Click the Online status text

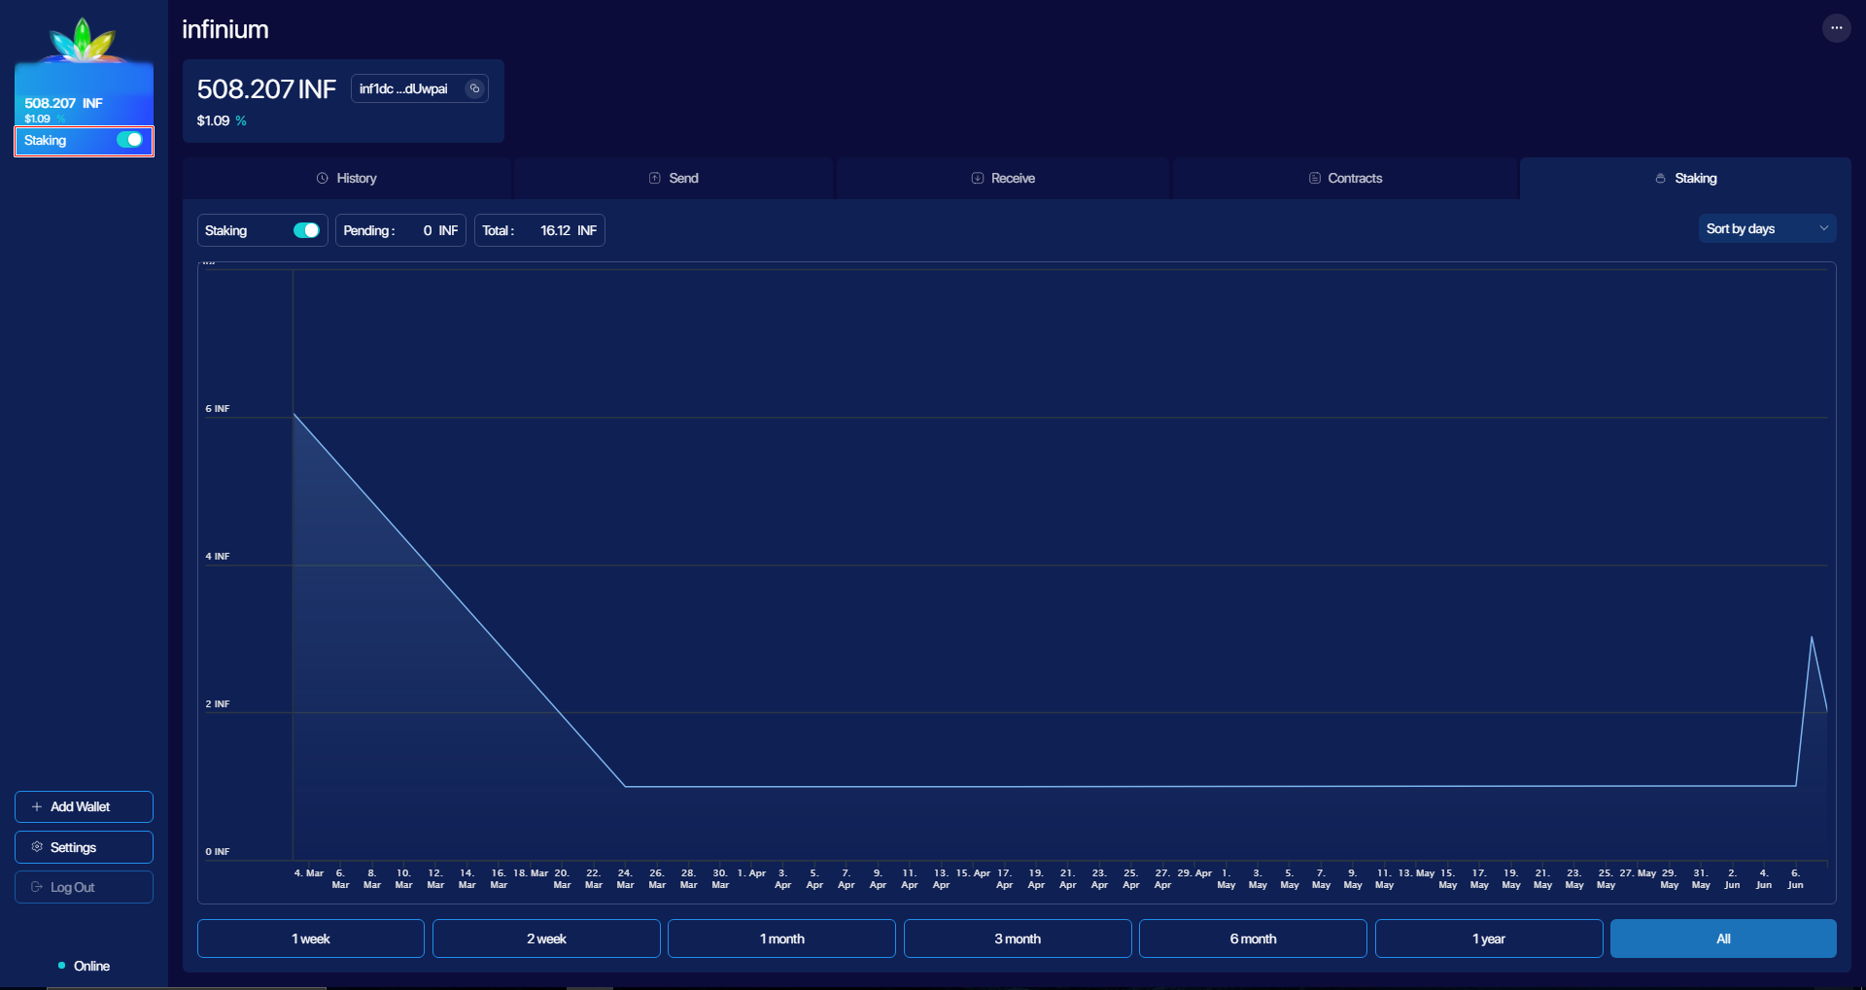point(91,966)
